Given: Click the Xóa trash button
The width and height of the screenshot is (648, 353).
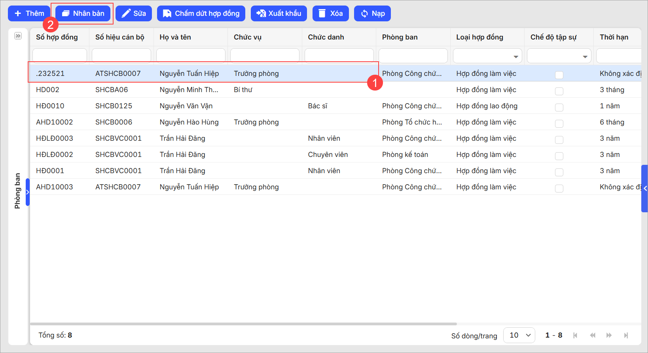Looking at the screenshot, I should point(330,13).
